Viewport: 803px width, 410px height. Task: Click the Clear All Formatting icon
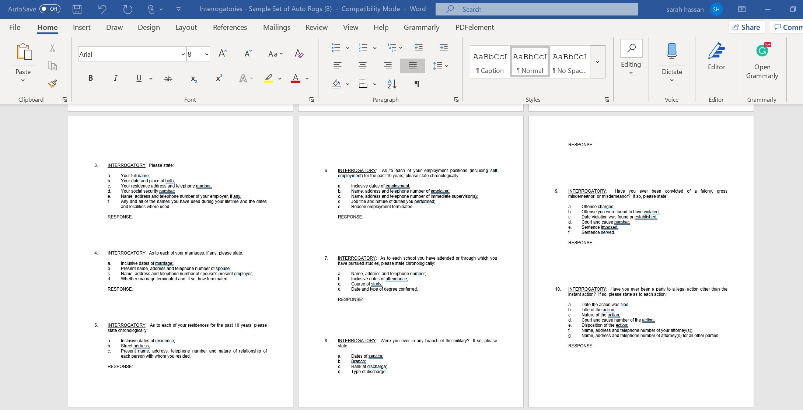(x=299, y=54)
